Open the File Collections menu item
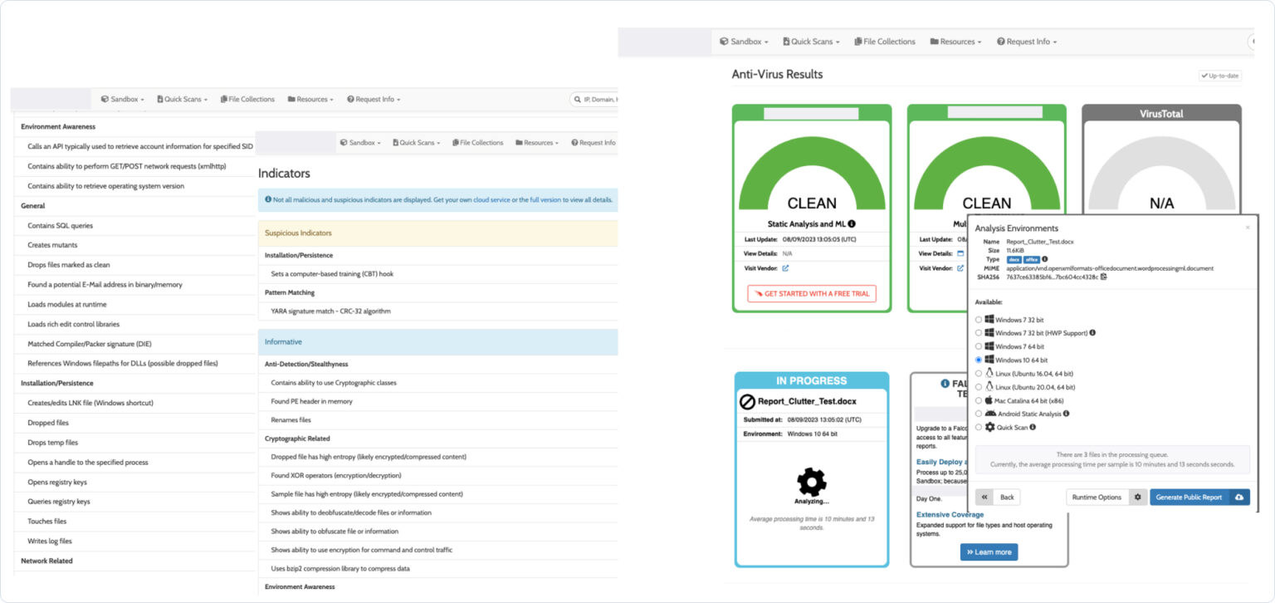The height and width of the screenshot is (603, 1275). (x=884, y=41)
